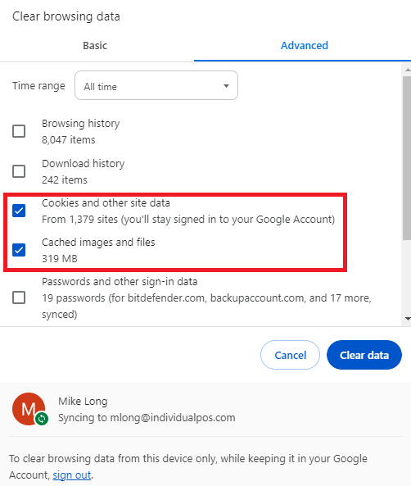This screenshot has width=411, height=486.
Task: Check the Download history checkbox
Action: [19, 171]
